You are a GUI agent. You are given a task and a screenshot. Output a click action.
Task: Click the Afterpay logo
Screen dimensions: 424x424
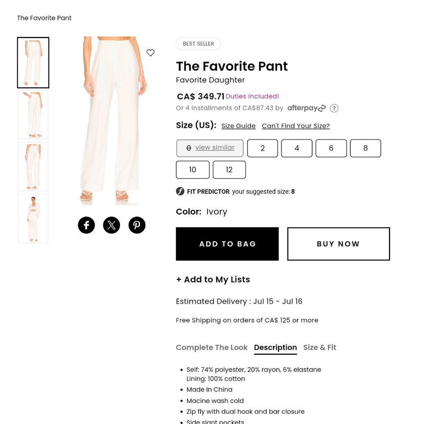(x=306, y=108)
